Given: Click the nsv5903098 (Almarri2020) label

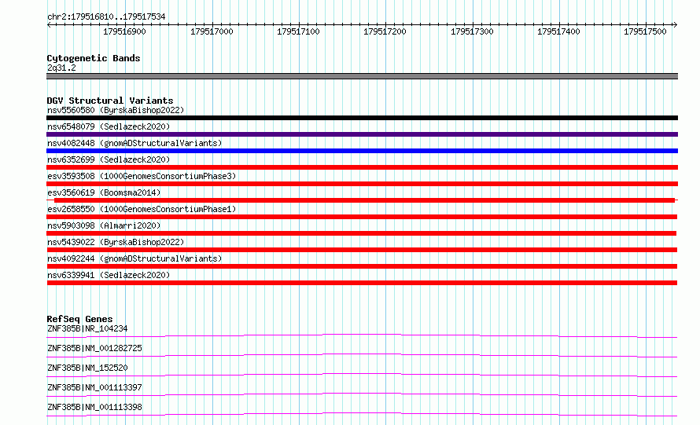Looking at the screenshot, I should coord(104,225).
